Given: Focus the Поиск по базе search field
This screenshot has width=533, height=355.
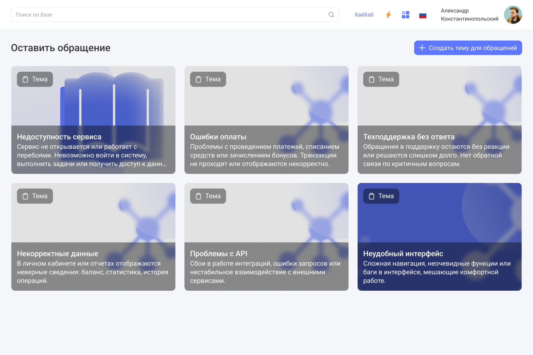Looking at the screenshot, I should (168, 15).
